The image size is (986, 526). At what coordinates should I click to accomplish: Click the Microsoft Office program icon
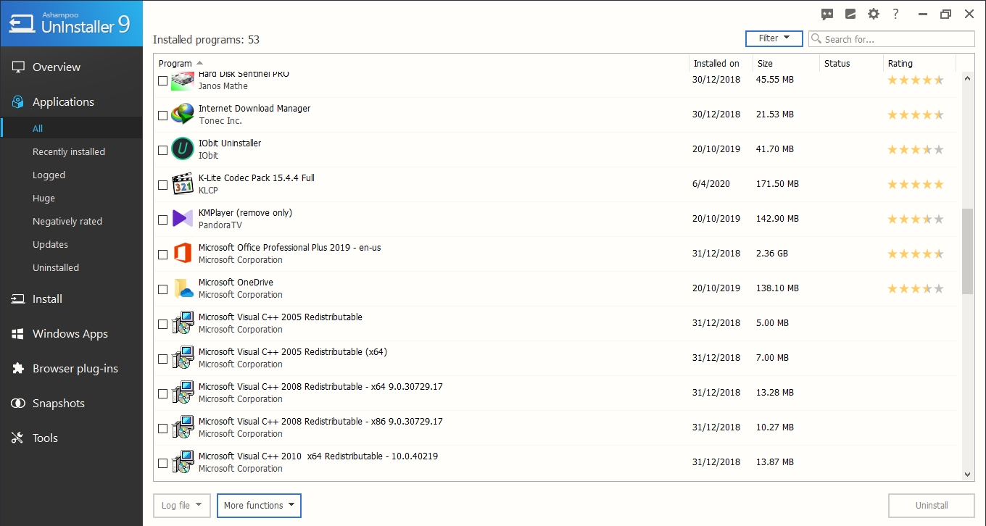point(183,254)
